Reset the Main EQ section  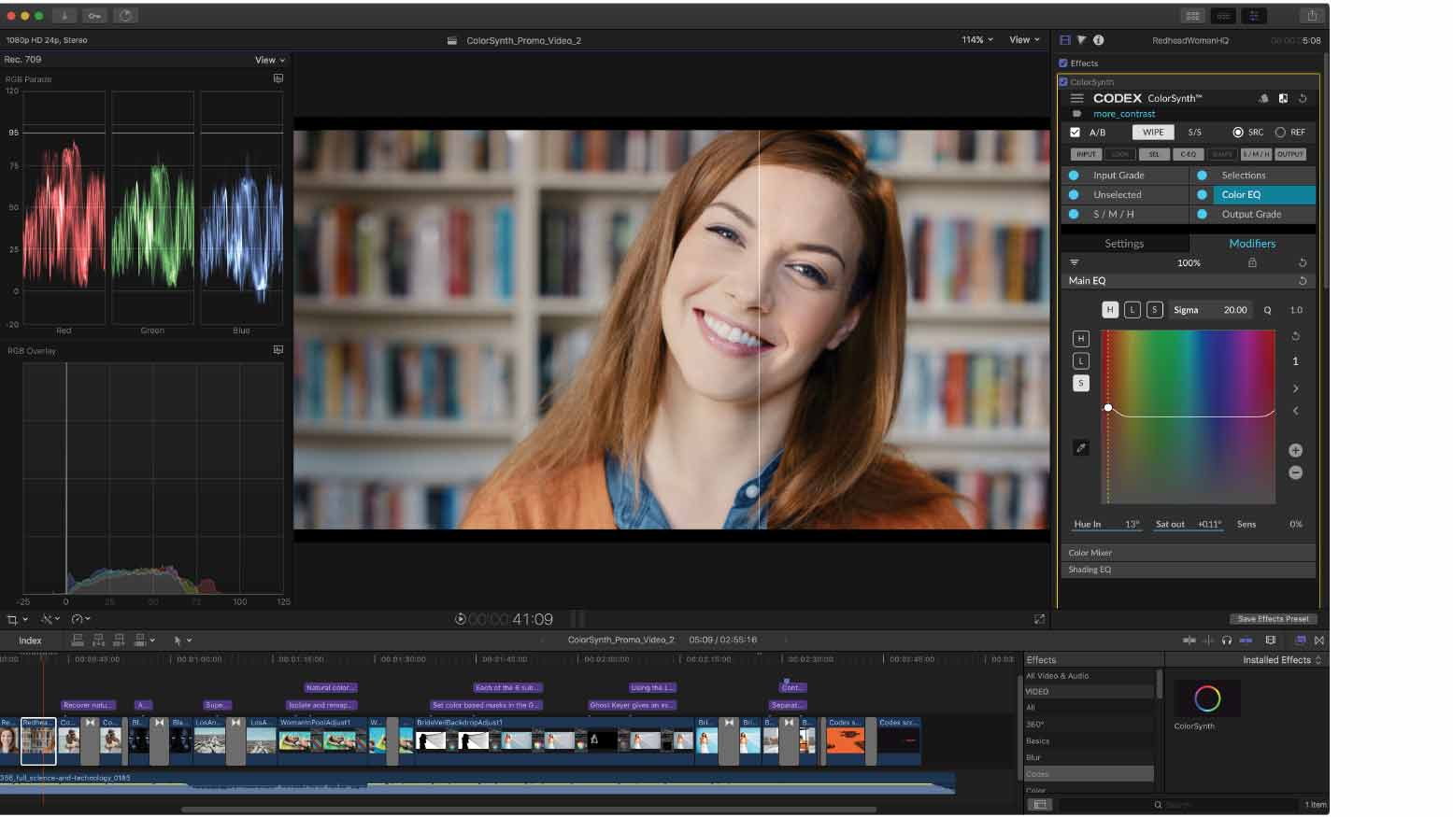(x=1303, y=280)
